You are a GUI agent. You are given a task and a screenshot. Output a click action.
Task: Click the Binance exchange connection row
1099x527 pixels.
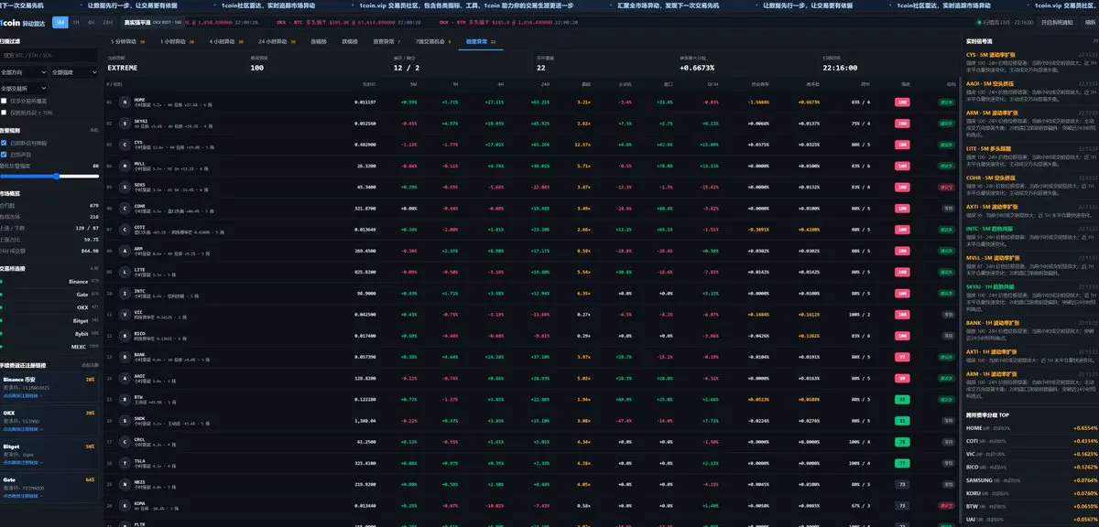(x=49, y=282)
